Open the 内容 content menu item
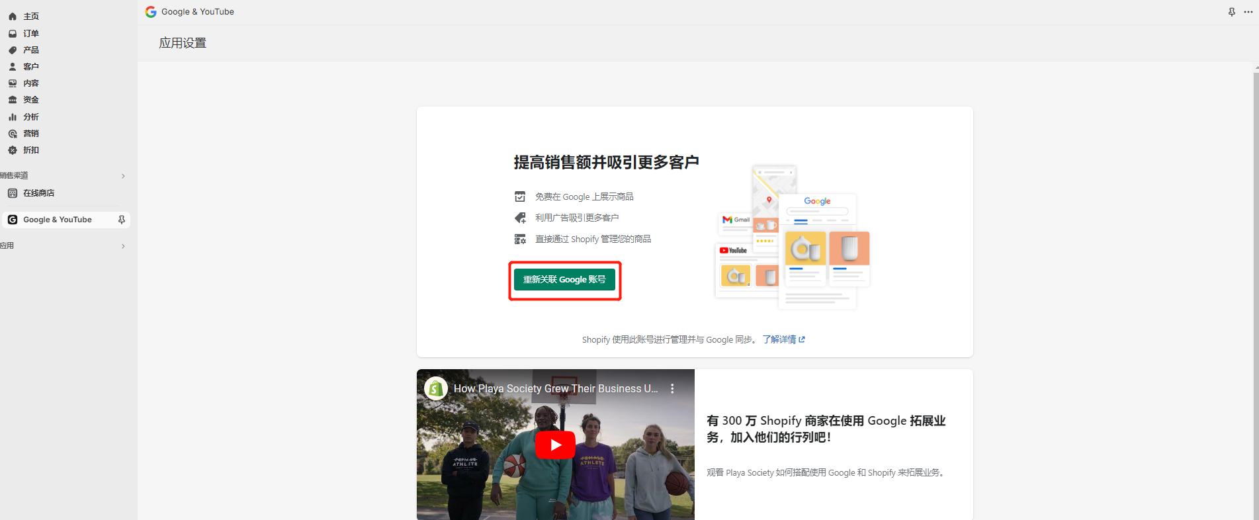The image size is (1259, 520). coord(31,83)
